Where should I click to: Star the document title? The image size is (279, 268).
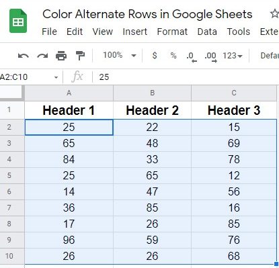[x=274, y=14]
